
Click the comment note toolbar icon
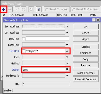pyautogui.click(x=31, y=9)
